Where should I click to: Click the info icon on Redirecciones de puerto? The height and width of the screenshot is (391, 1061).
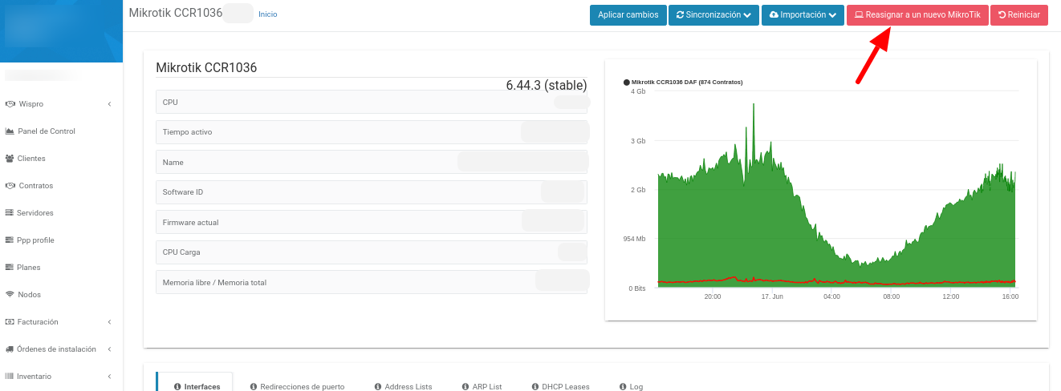(x=254, y=387)
